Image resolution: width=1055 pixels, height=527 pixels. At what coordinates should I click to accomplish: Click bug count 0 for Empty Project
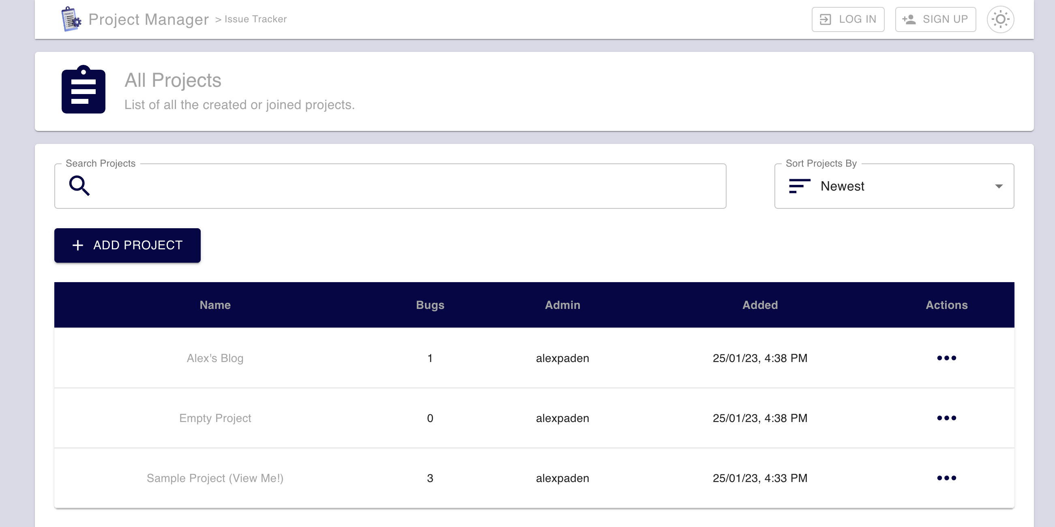[x=430, y=418]
